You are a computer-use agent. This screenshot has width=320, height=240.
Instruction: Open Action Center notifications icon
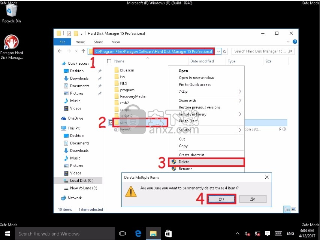[267, 234]
